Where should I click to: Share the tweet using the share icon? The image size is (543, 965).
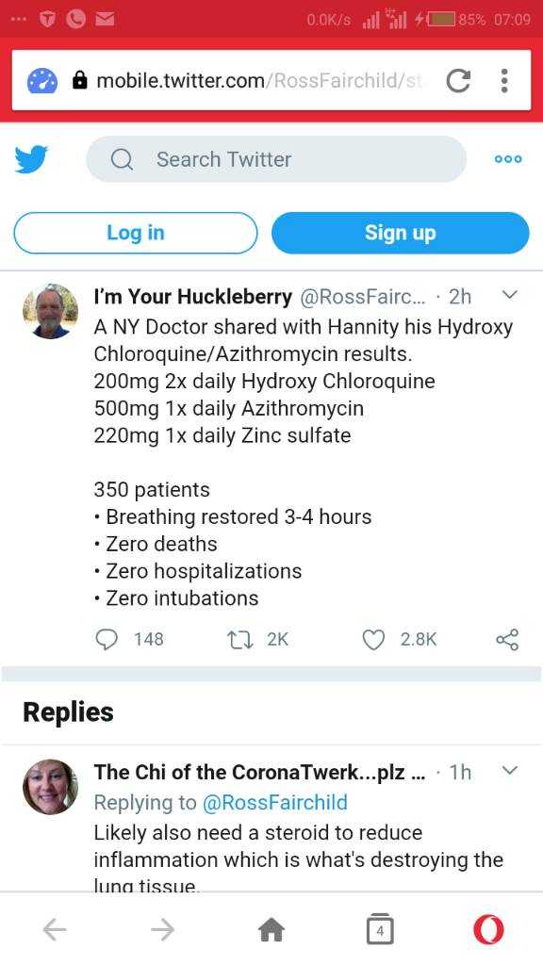(507, 640)
